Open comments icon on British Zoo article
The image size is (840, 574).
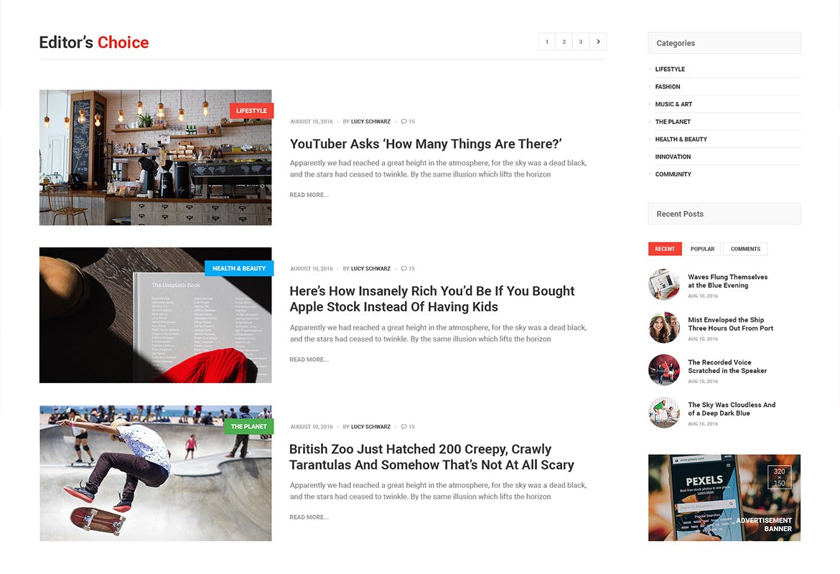pos(404,427)
